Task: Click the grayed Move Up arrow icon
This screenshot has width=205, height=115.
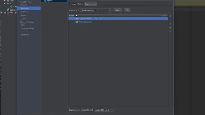Action: coord(170,24)
